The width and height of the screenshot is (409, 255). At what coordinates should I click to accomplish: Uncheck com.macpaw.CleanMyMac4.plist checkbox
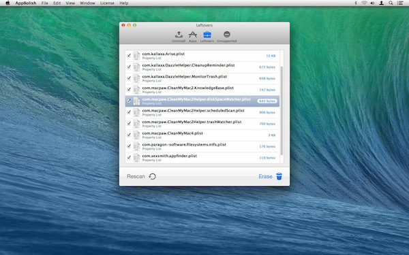[x=129, y=135]
